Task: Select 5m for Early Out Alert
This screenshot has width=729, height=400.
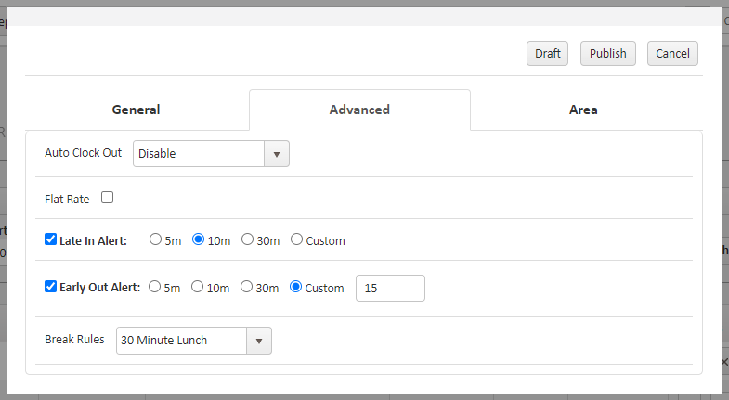Action: point(155,287)
